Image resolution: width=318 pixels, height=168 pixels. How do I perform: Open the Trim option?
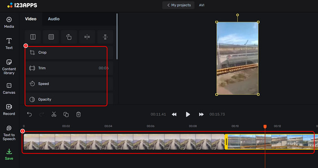click(69, 68)
